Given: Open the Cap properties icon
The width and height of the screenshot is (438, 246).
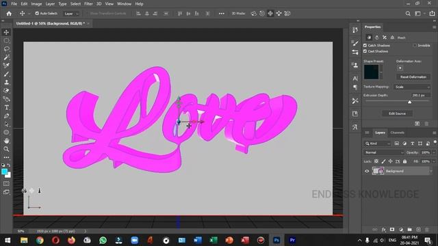Looking at the screenshot, I should coord(385,38).
